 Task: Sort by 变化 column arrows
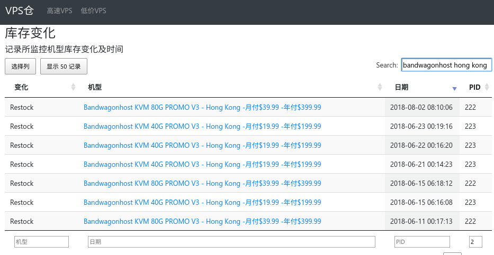tap(74, 87)
